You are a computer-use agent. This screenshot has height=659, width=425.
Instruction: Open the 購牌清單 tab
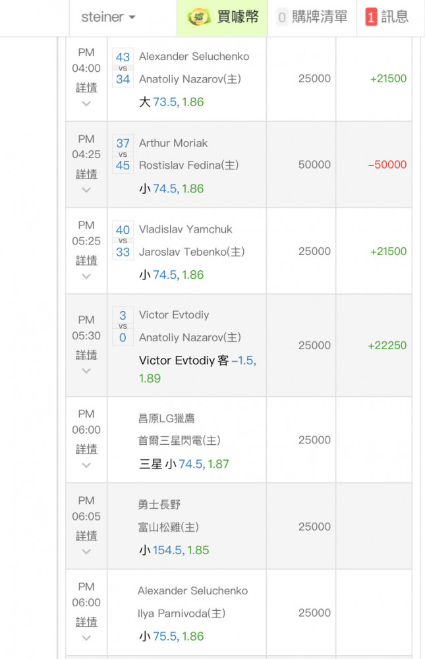312,17
